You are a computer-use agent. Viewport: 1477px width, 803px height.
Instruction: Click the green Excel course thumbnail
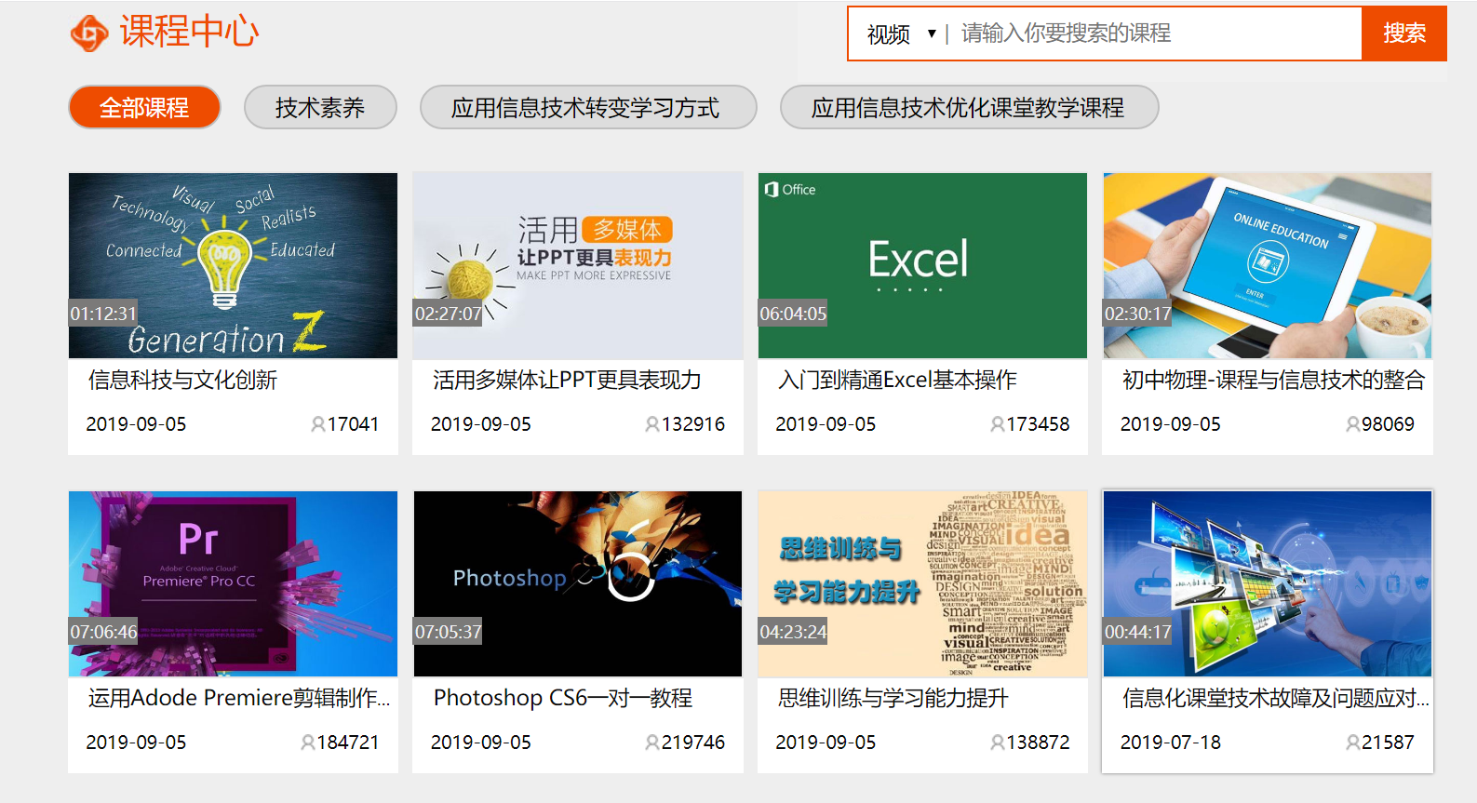[x=921, y=265]
